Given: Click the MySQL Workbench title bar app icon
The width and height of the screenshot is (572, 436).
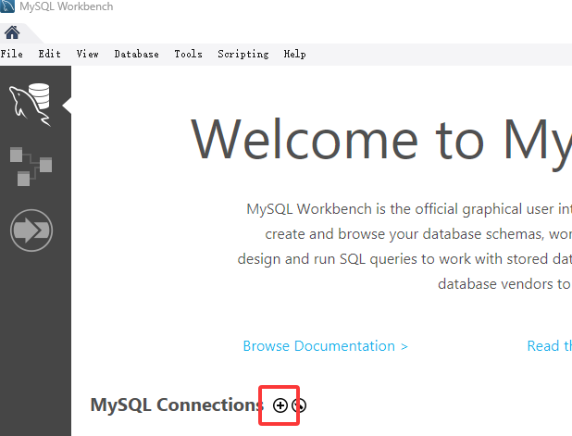Looking at the screenshot, I should (x=7, y=7).
